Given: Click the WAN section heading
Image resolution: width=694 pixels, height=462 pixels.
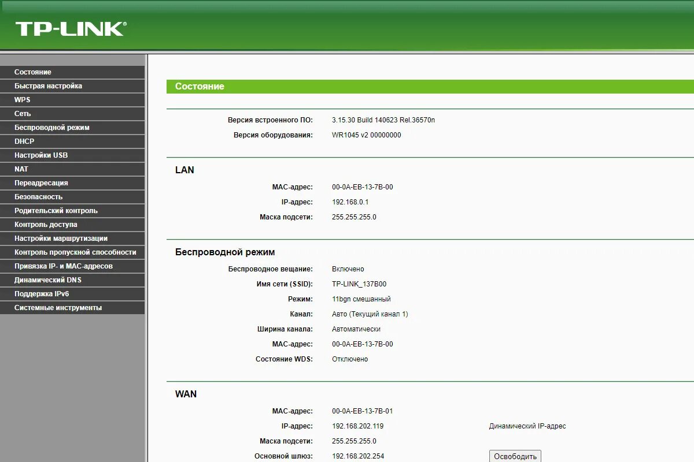Looking at the screenshot, I should click(x=186, y=394).
